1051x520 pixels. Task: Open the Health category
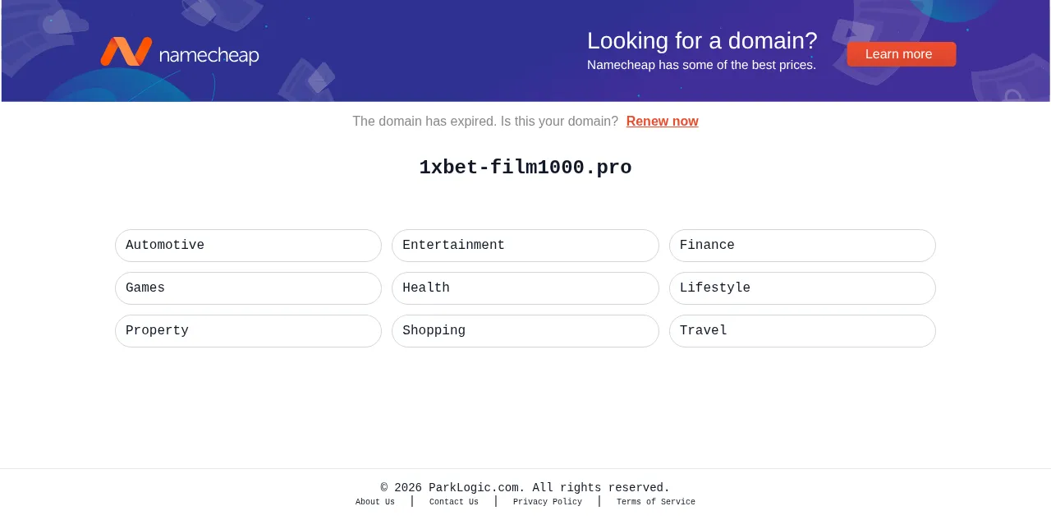[525, 288]
